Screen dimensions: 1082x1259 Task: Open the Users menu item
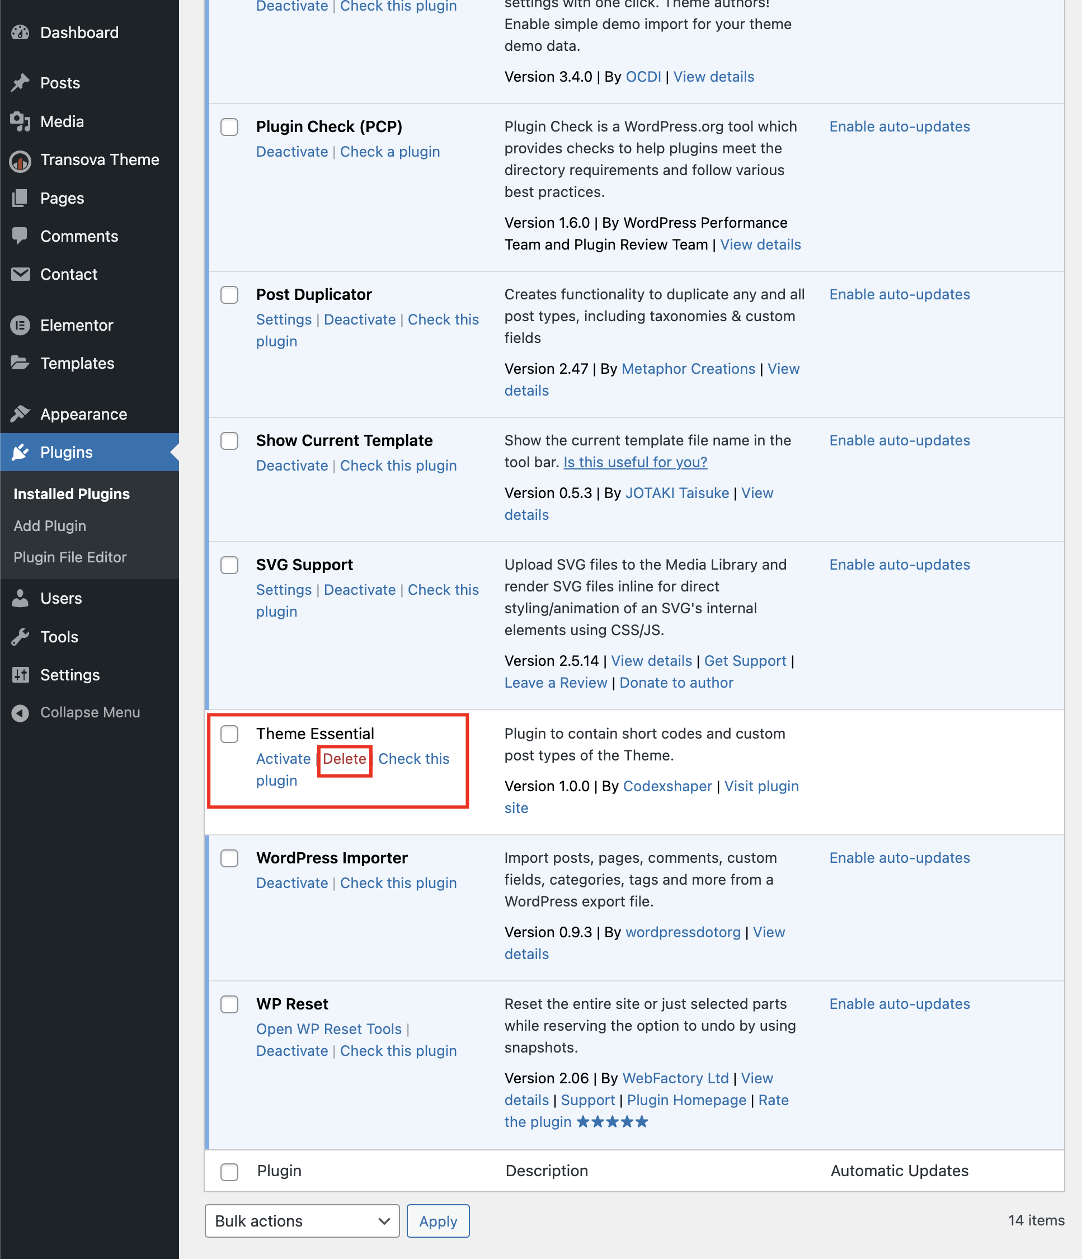tap(61, 598)
